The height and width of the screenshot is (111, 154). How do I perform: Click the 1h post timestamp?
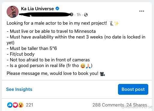[x=79, y=15]
